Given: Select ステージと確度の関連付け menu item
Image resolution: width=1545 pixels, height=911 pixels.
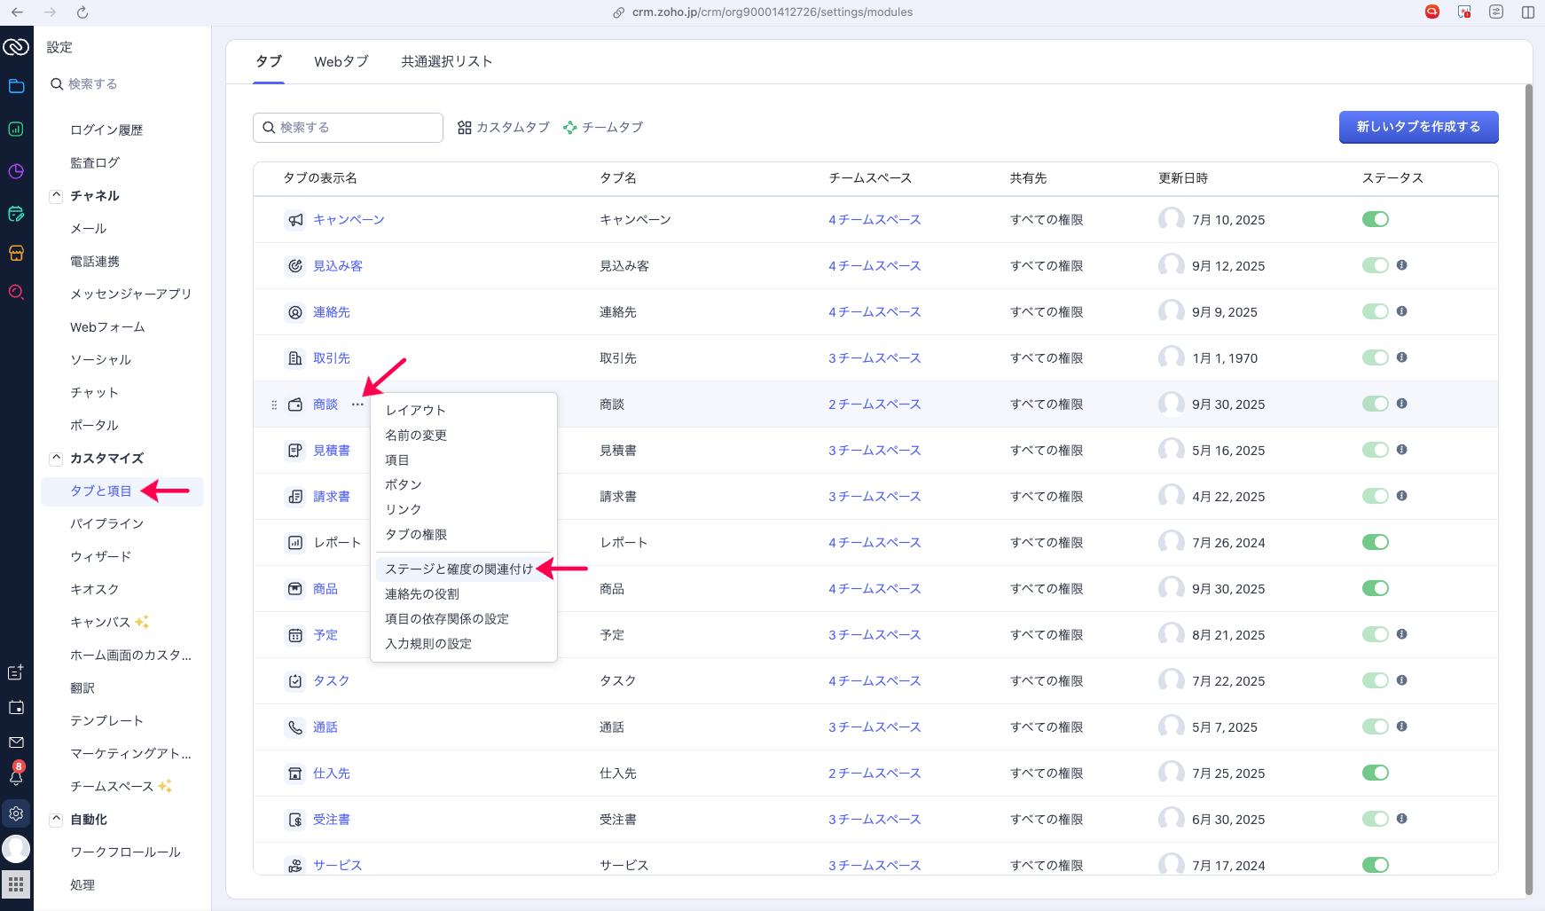Looking at the screenshot, I should [459, 569].
